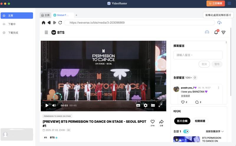Click 查看翻譯 view translation link
The image size is (236, 146).
(185, 96)
